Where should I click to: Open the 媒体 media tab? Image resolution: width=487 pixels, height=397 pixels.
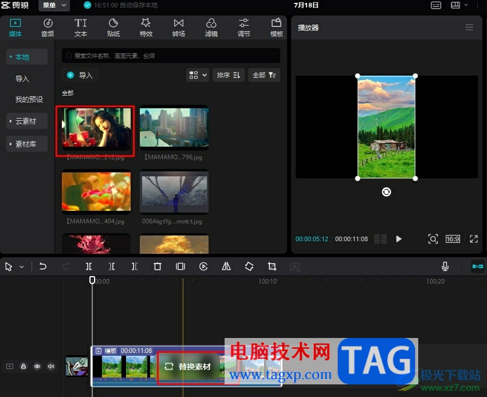(x=15, y=27)
